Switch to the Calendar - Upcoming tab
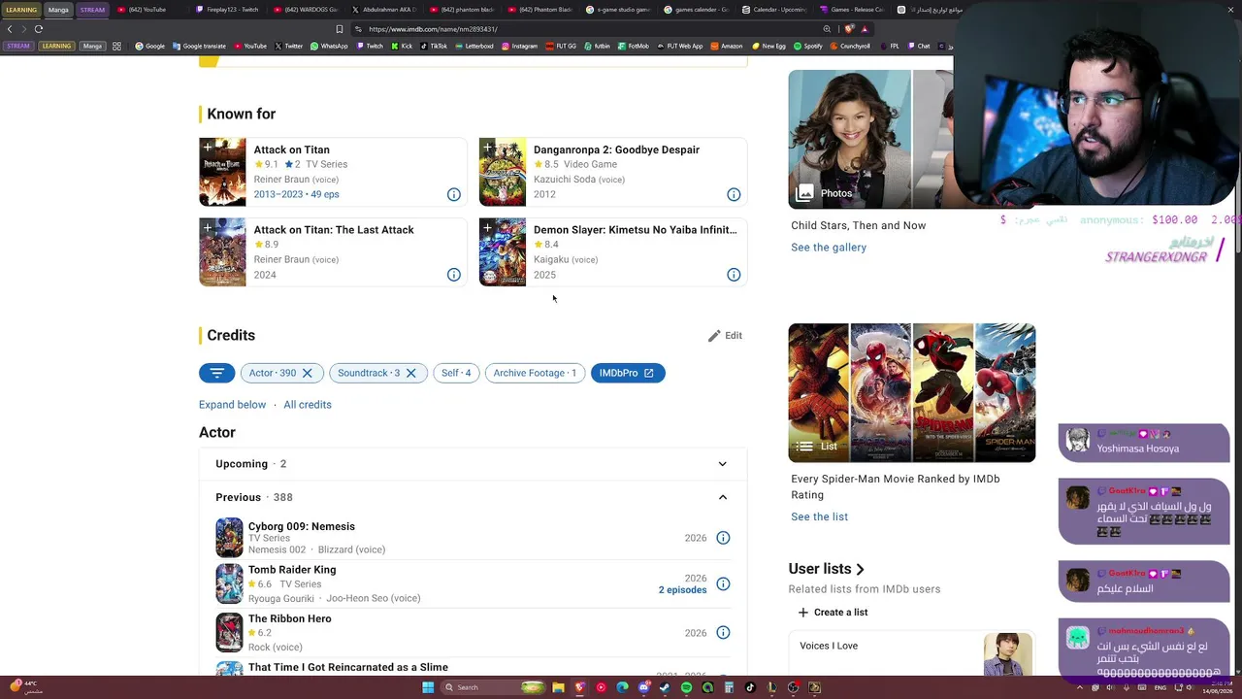 pos(773,10)
